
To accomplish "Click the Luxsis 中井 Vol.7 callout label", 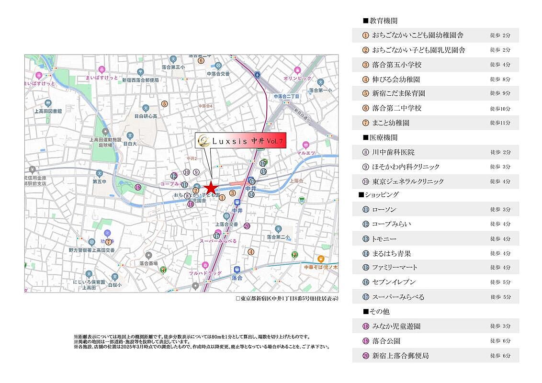I will point(241,141).
